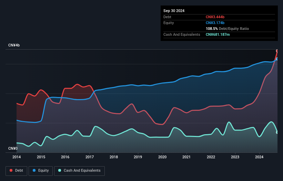Select the 2019 x-axis label
Viewport: 283px width, 181px height.
(x=138, y=157)
